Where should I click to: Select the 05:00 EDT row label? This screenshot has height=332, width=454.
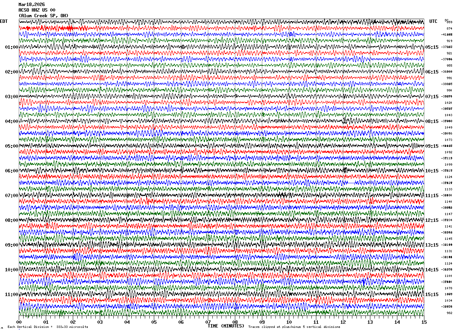point(11,146)
